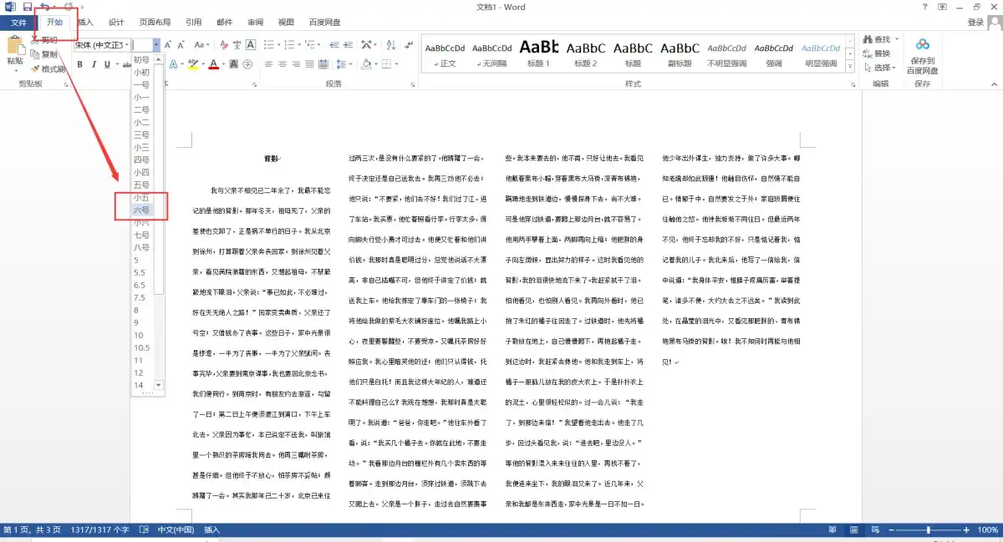
Task: Save the document via Quick Access toolbar
Action: [28, 7]
